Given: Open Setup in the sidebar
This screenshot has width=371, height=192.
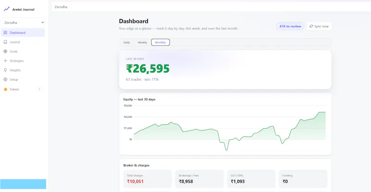Looking at the screenshot, I should pyautogui.click(x=23, y=80).
